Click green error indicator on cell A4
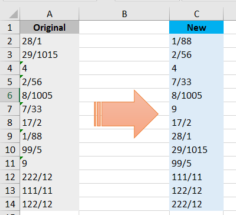The image size is (236, 215). pos(21,63)
